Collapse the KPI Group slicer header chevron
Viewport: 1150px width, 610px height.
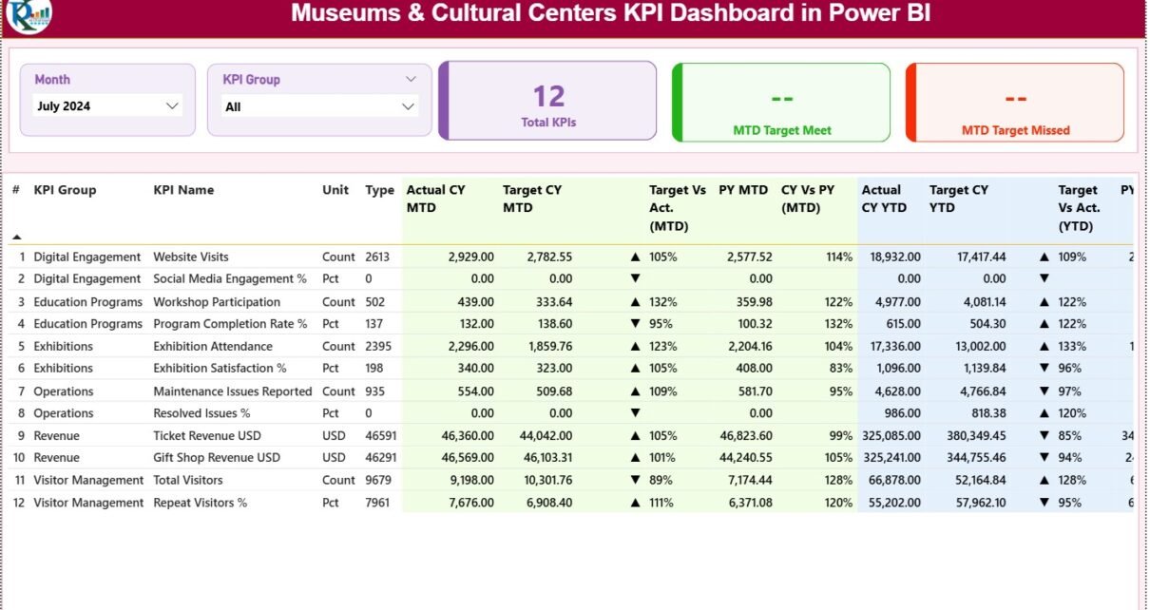click(x=411, y=80)
